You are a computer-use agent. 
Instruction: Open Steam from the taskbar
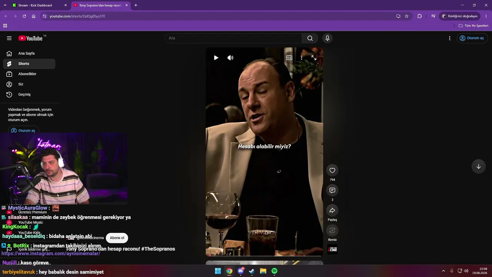(252, 271)
